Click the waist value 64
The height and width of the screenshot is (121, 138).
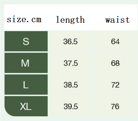point(115,41)
